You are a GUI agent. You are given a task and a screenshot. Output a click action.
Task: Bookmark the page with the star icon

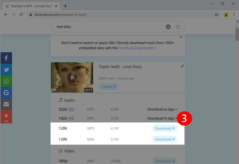(x=217, y=15)
